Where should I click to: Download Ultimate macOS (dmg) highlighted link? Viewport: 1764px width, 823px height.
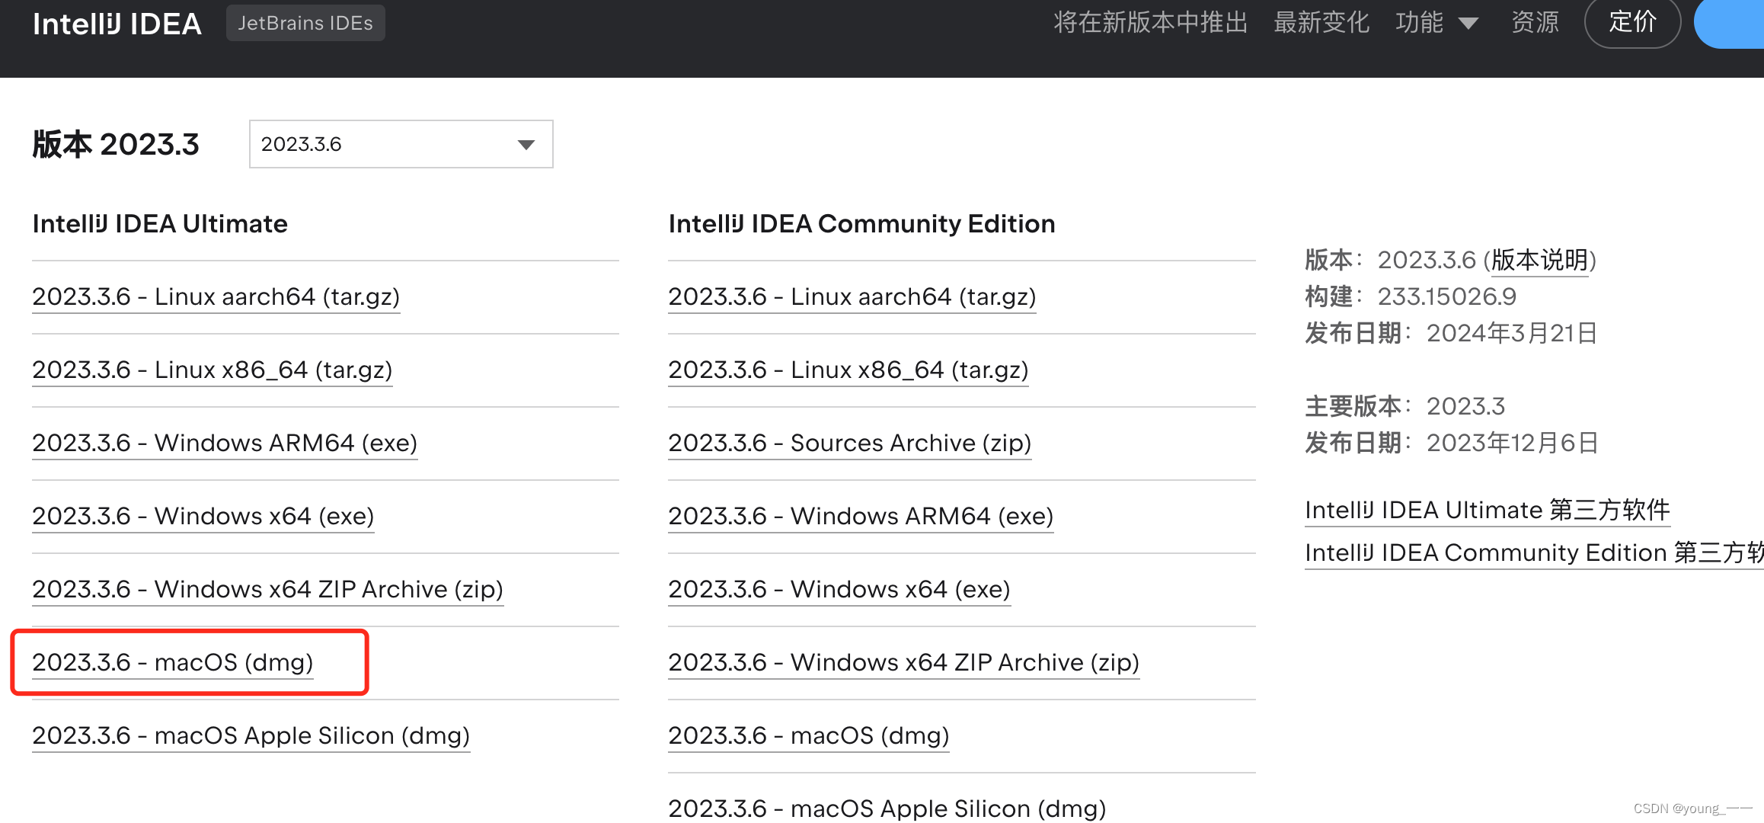pyautogui.click(x=173, y=662)
